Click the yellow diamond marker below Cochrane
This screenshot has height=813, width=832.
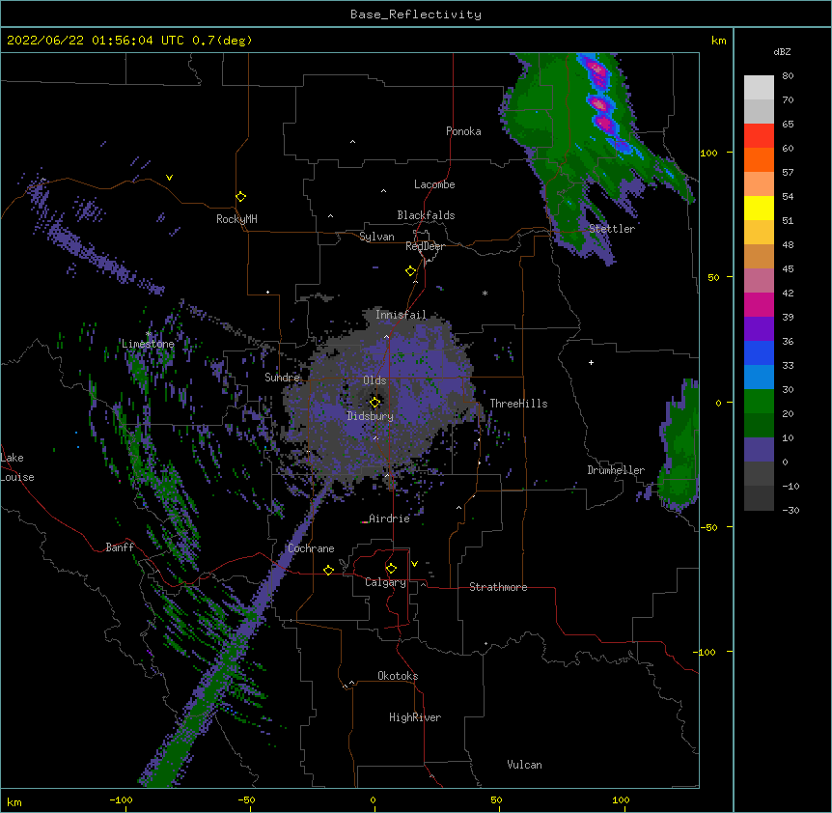coord(328,570)
